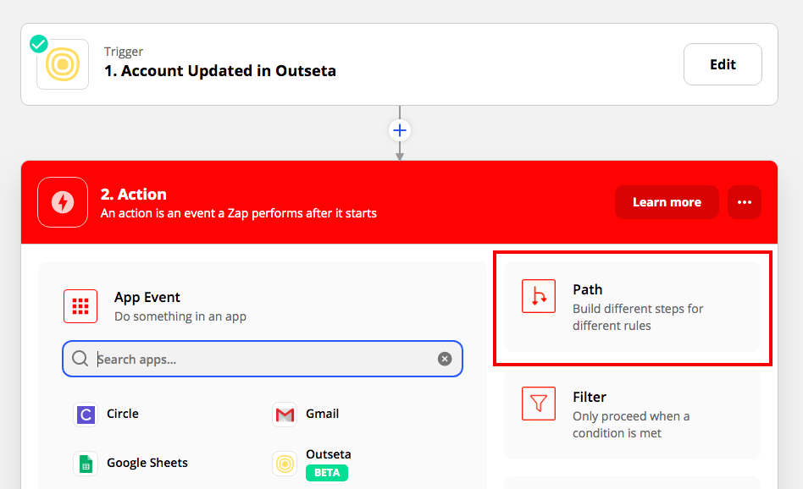
Task: Select the Filter funnel icon
Action: (538, 404)
